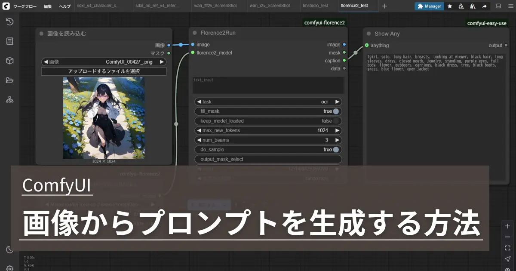Click the caption text area in Show Any
The width and height of the screenshot is (516, 271).
coord(436,117)
